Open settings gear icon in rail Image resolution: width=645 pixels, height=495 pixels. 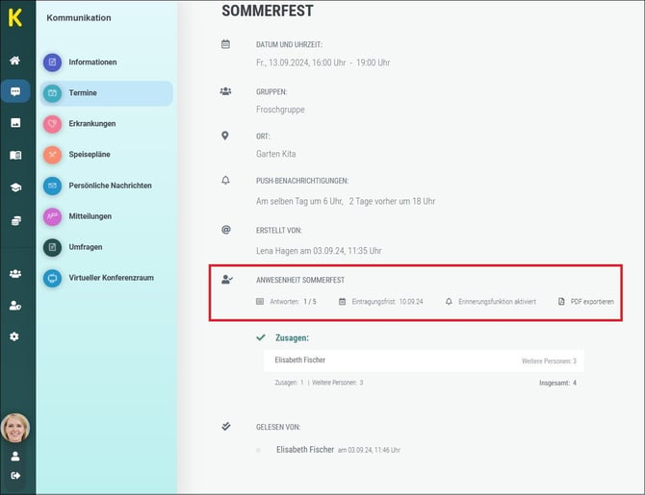14,336
